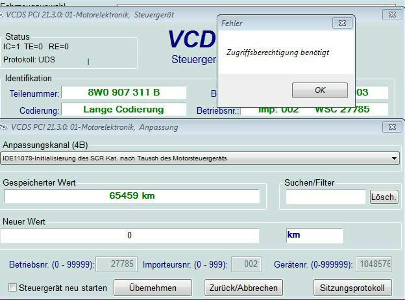This screenshot has height=300, width=405.
Task: Close the Fehler error dialog
Action: (342, 23)
